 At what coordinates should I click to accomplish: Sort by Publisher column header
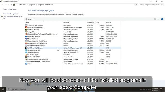[67, 22]
